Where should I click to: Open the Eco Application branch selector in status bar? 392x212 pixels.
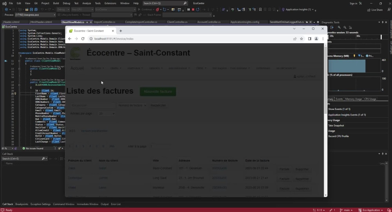(x=371, y=210)
